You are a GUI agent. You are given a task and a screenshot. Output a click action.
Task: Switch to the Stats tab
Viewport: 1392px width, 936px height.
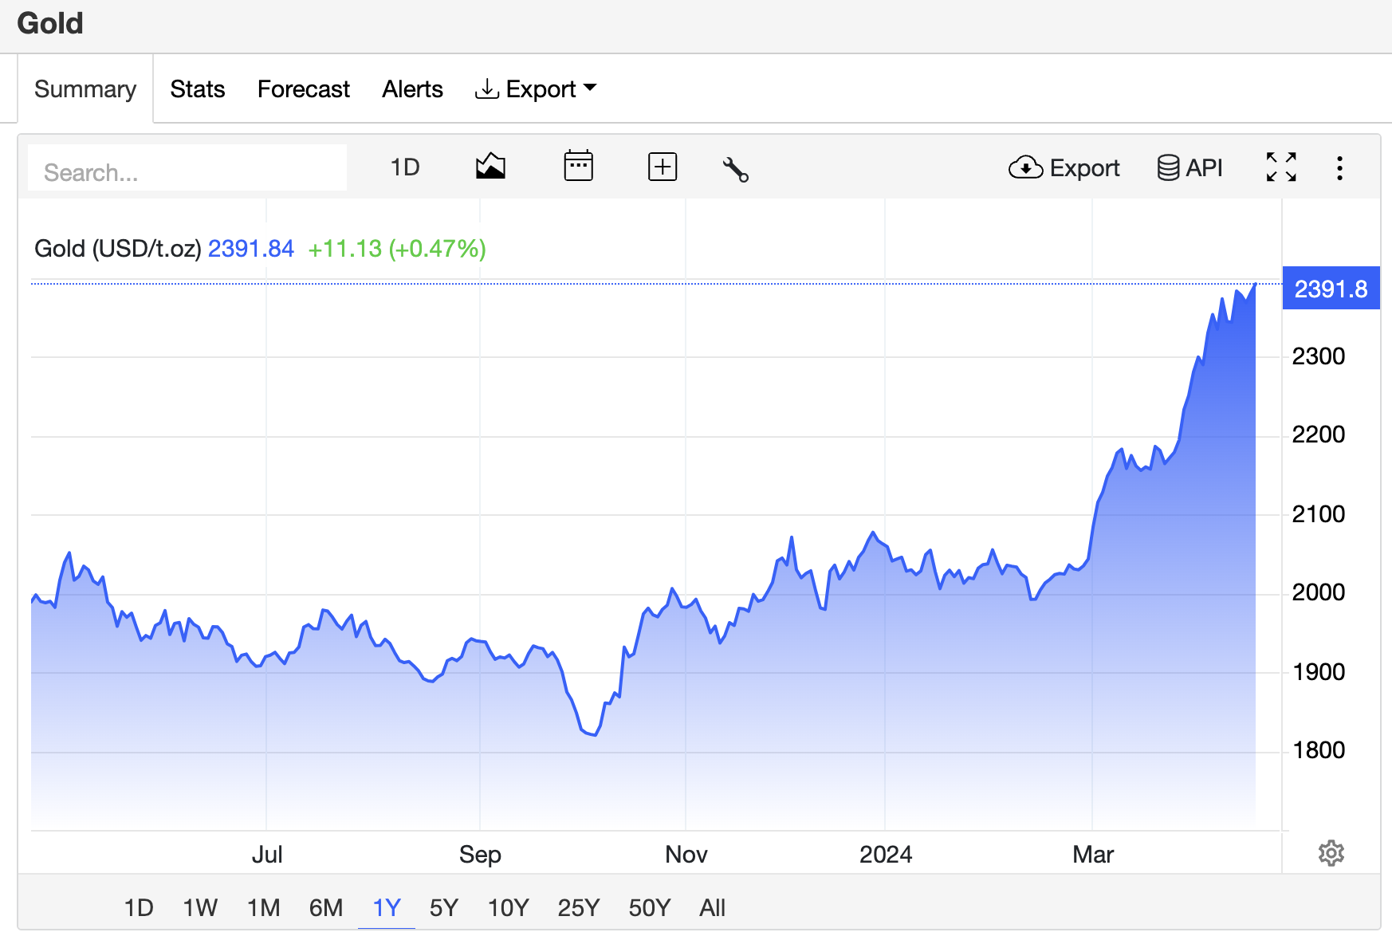(198, 88)
